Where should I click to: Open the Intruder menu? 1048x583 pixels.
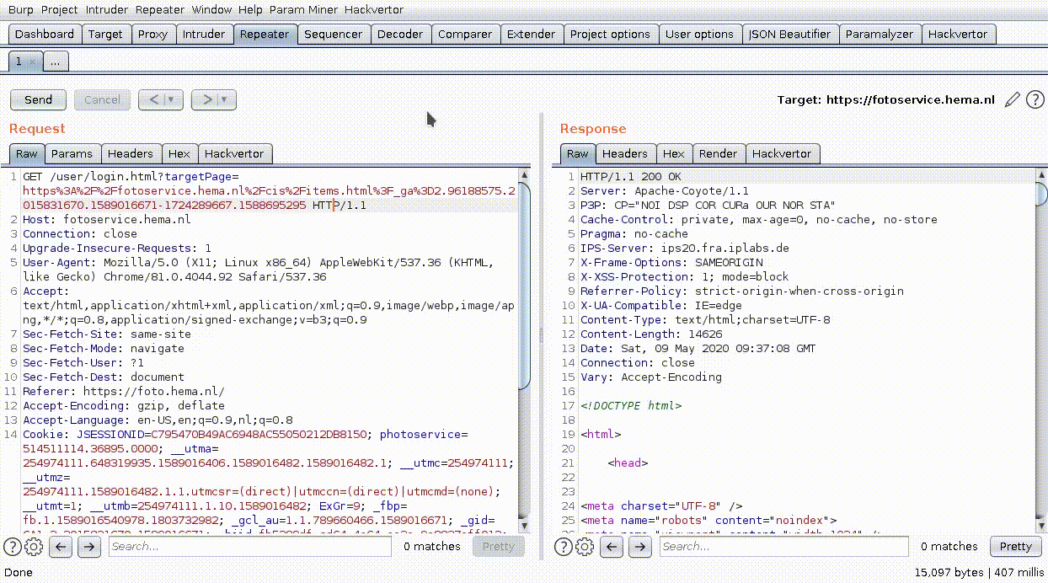108,9
